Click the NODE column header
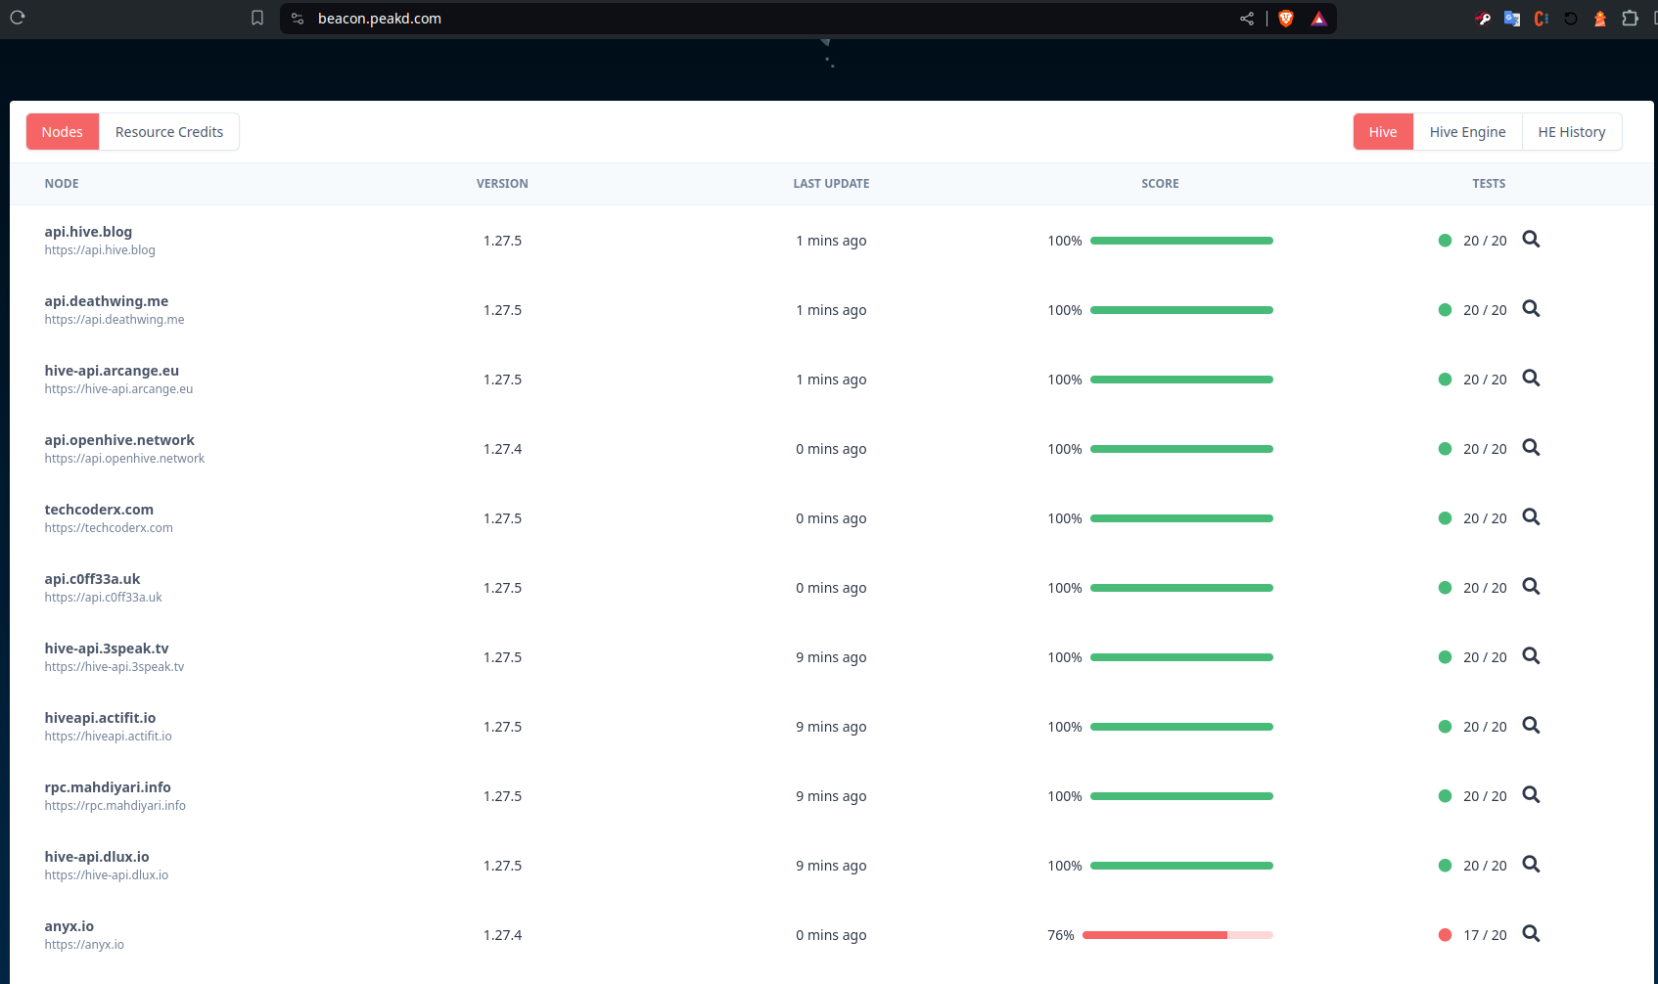 [x=62, y=184]
